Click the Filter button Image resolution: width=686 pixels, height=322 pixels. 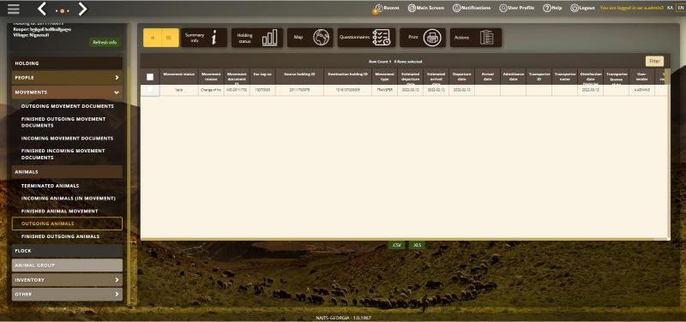click(654, 61)
